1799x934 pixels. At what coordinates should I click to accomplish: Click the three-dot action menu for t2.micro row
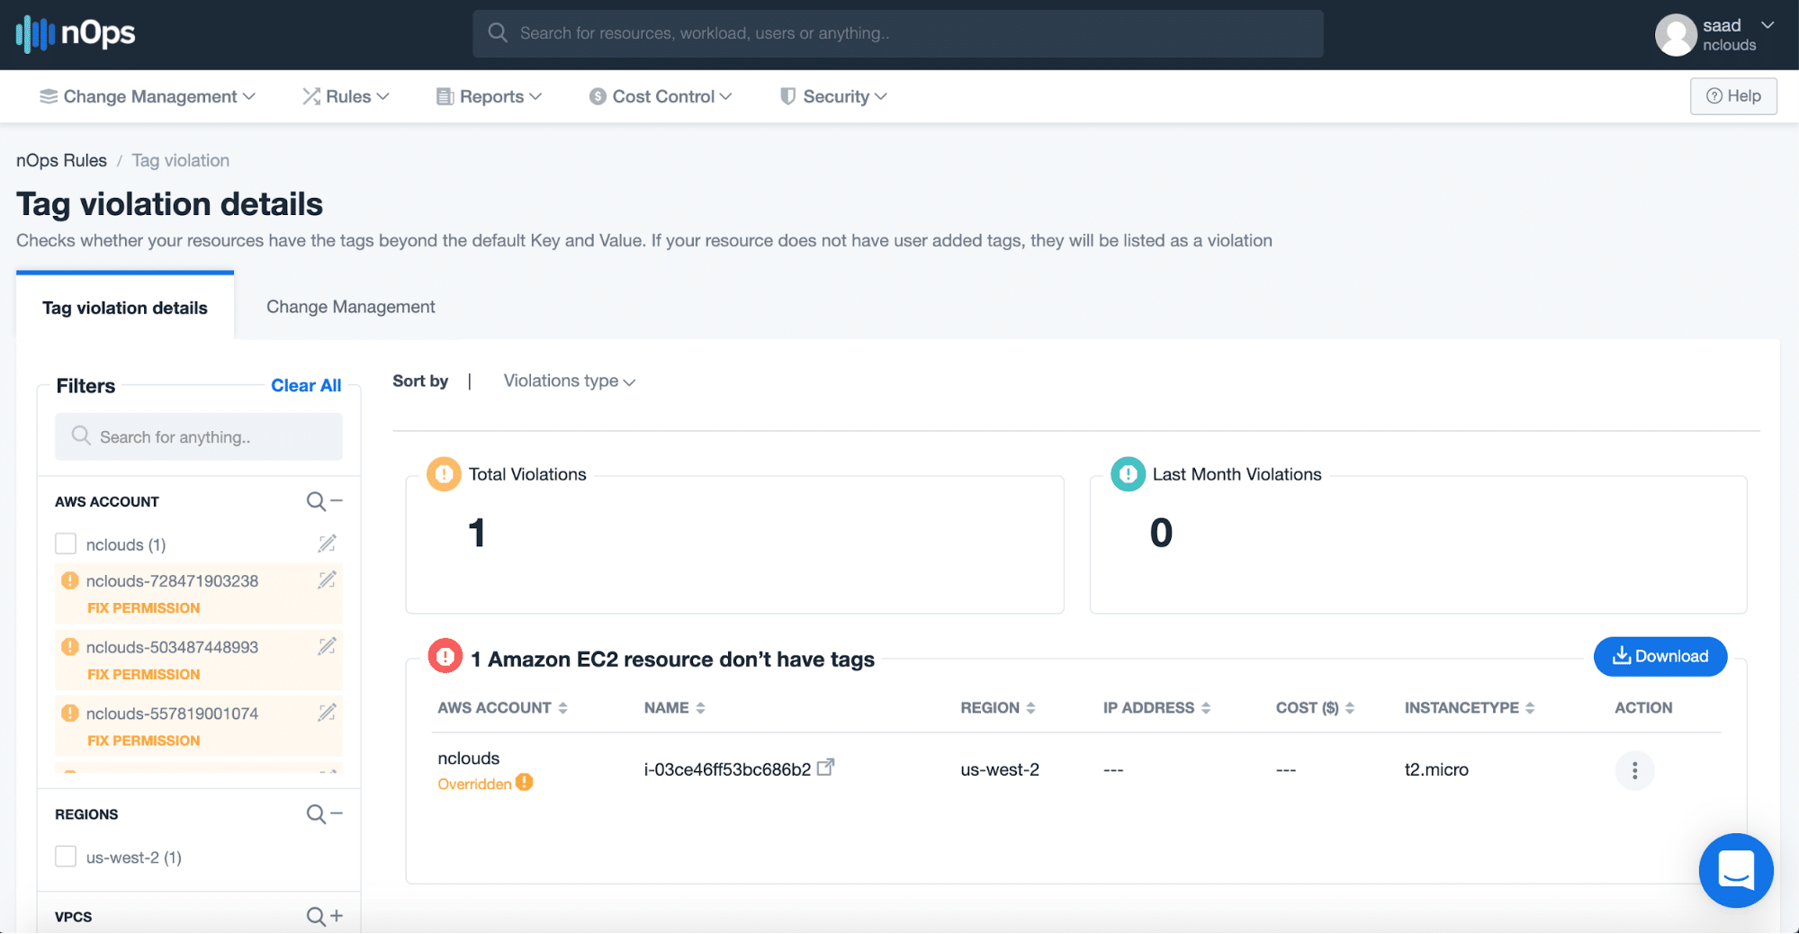pos(1634,770)
